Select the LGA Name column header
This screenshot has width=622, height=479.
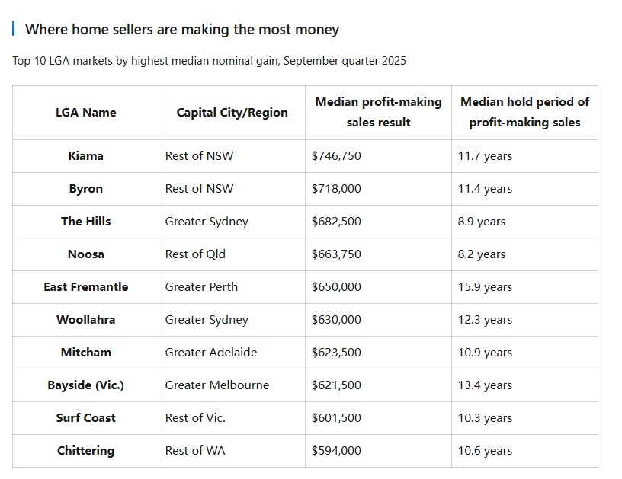coord(86,113)
